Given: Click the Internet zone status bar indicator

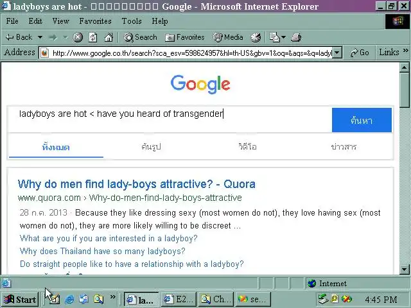Looking at the screenshot, I should coord(356,284).
